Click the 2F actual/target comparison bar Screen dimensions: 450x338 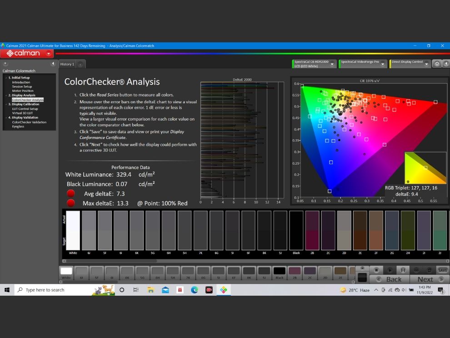[x=376, y=230]
